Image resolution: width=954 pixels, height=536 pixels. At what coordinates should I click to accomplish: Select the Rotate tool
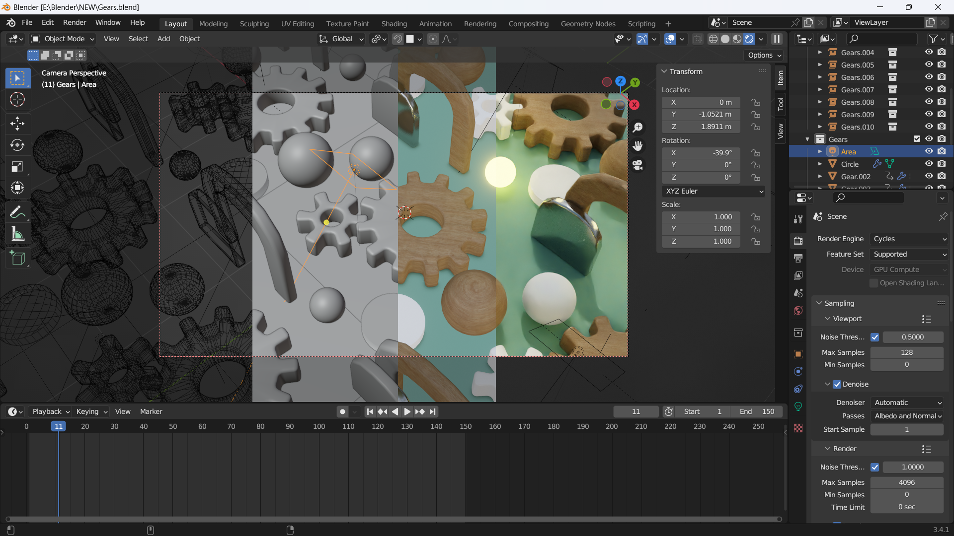pos(17,145)
